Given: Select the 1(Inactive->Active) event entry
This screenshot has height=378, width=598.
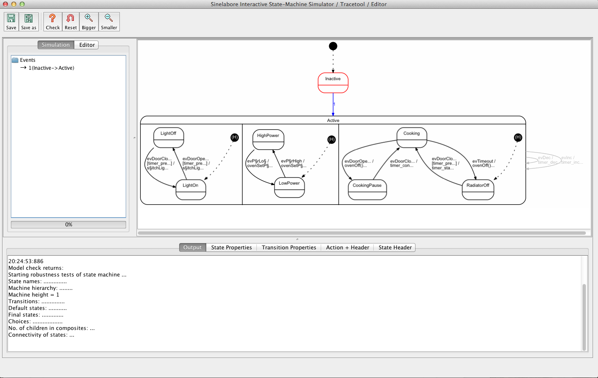Looking at the screenshot, I should [51, 68].
